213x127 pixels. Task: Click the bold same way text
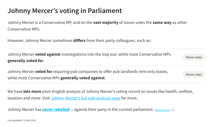pos(162,23)
